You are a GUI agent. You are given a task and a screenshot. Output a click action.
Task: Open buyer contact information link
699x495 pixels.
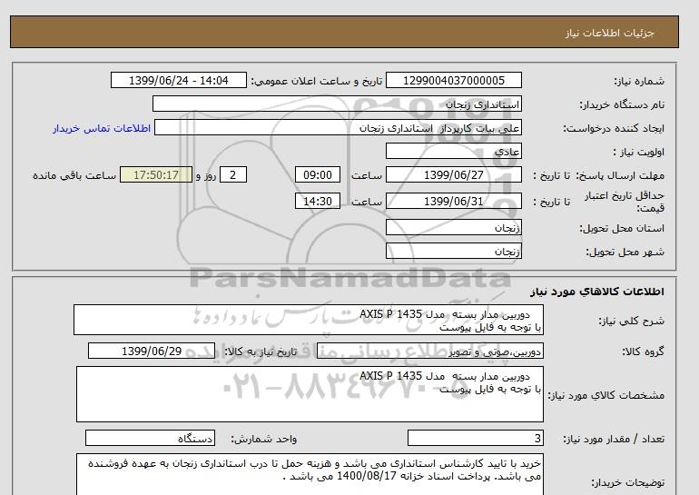coord(102,128)
